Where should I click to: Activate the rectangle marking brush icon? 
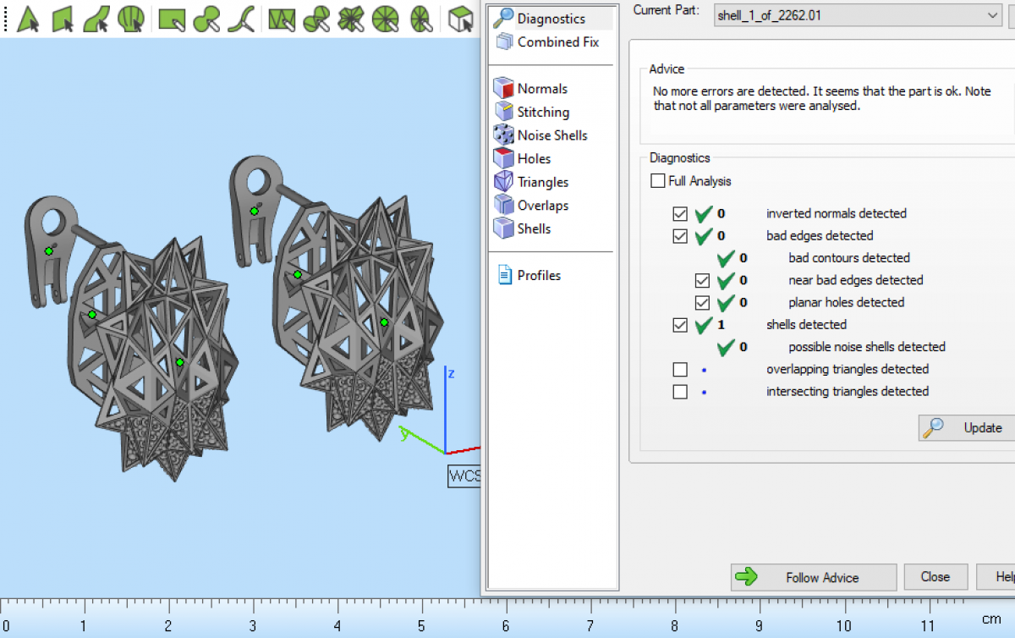pyautogui.click(x=172, y=18)
